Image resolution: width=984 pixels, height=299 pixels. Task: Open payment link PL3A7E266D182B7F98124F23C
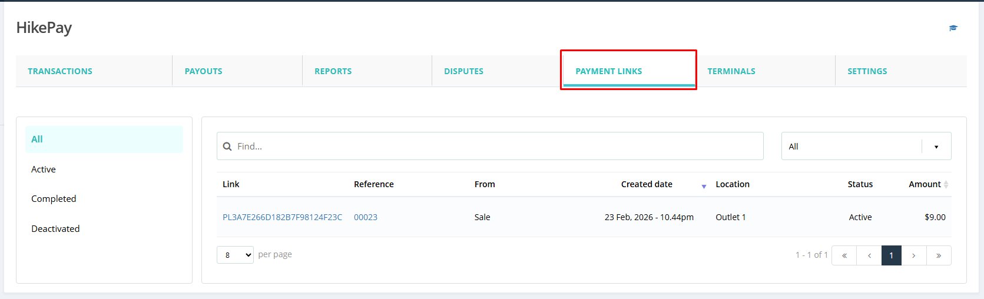point(282,217)
